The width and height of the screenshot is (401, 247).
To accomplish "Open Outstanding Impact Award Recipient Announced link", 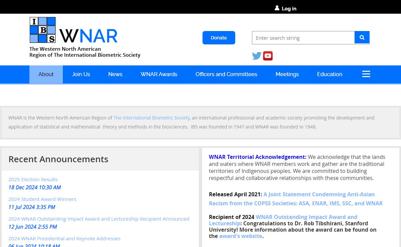I will point(99,219).
